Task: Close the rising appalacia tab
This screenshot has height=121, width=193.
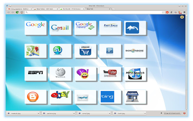Action: click(31, 9)
